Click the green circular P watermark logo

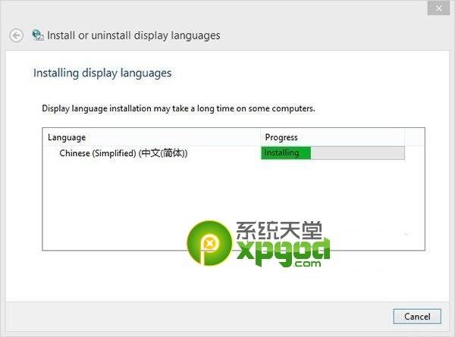click(x=209, y=243)
